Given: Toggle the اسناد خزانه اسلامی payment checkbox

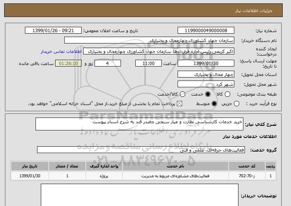Looking at the screenshot, I should click(x=179, y=104).
